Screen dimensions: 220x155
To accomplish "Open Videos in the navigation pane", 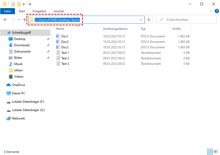I will (x=19, y=77).
